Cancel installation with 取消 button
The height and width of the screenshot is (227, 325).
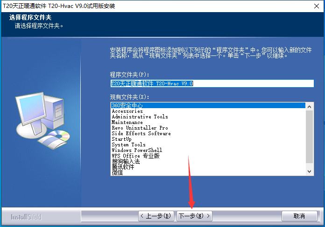coord(299,216)
